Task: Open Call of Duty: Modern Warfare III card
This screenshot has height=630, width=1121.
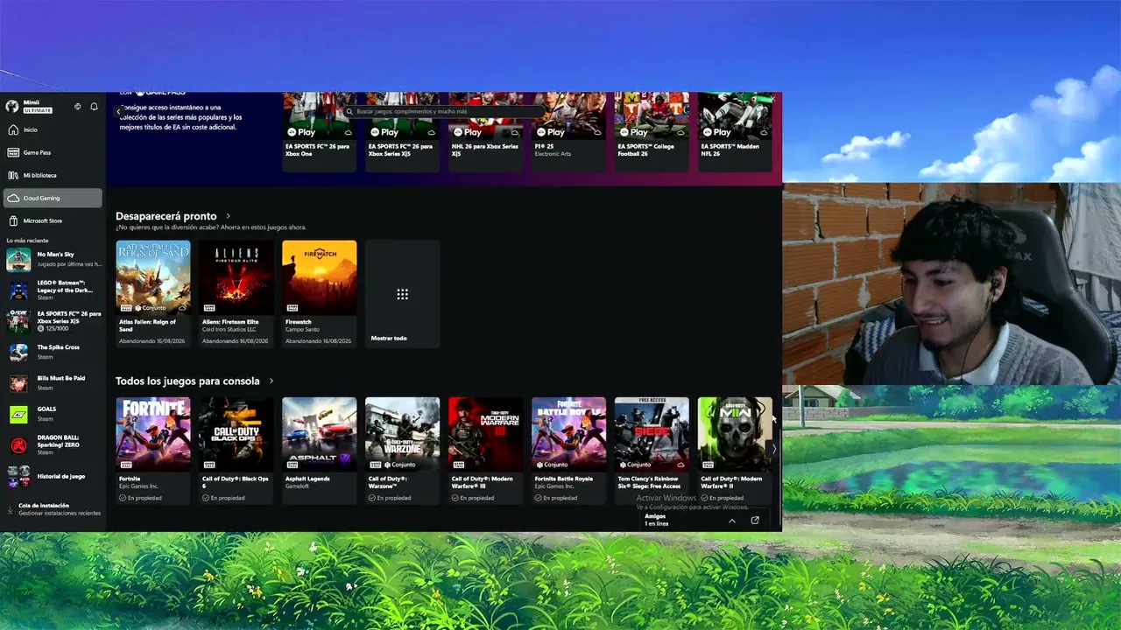Action: pyautogui.click(x=485, y=451)
